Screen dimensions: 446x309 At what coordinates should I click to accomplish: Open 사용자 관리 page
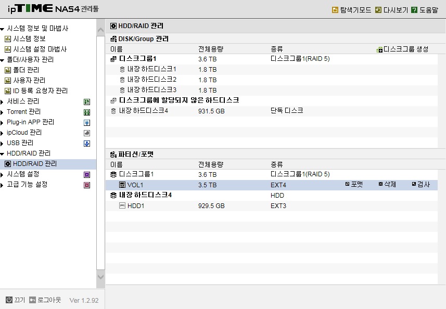29,81
